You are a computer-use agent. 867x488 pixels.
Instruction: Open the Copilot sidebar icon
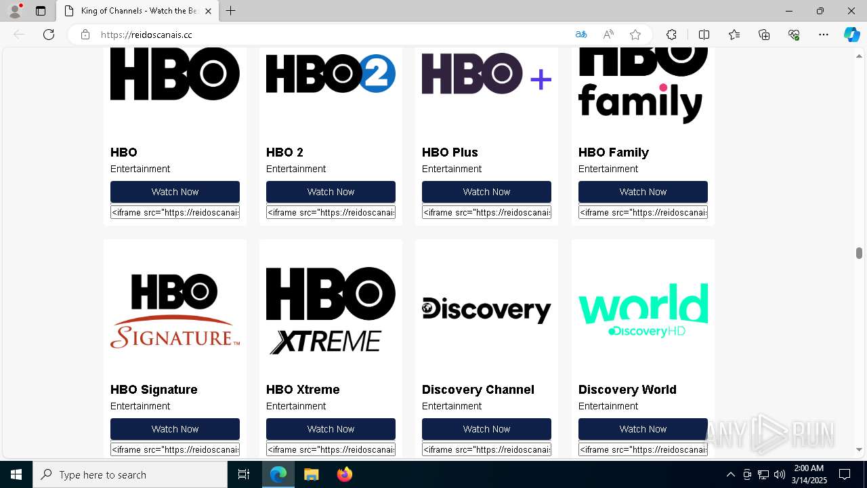coord(851,35)
